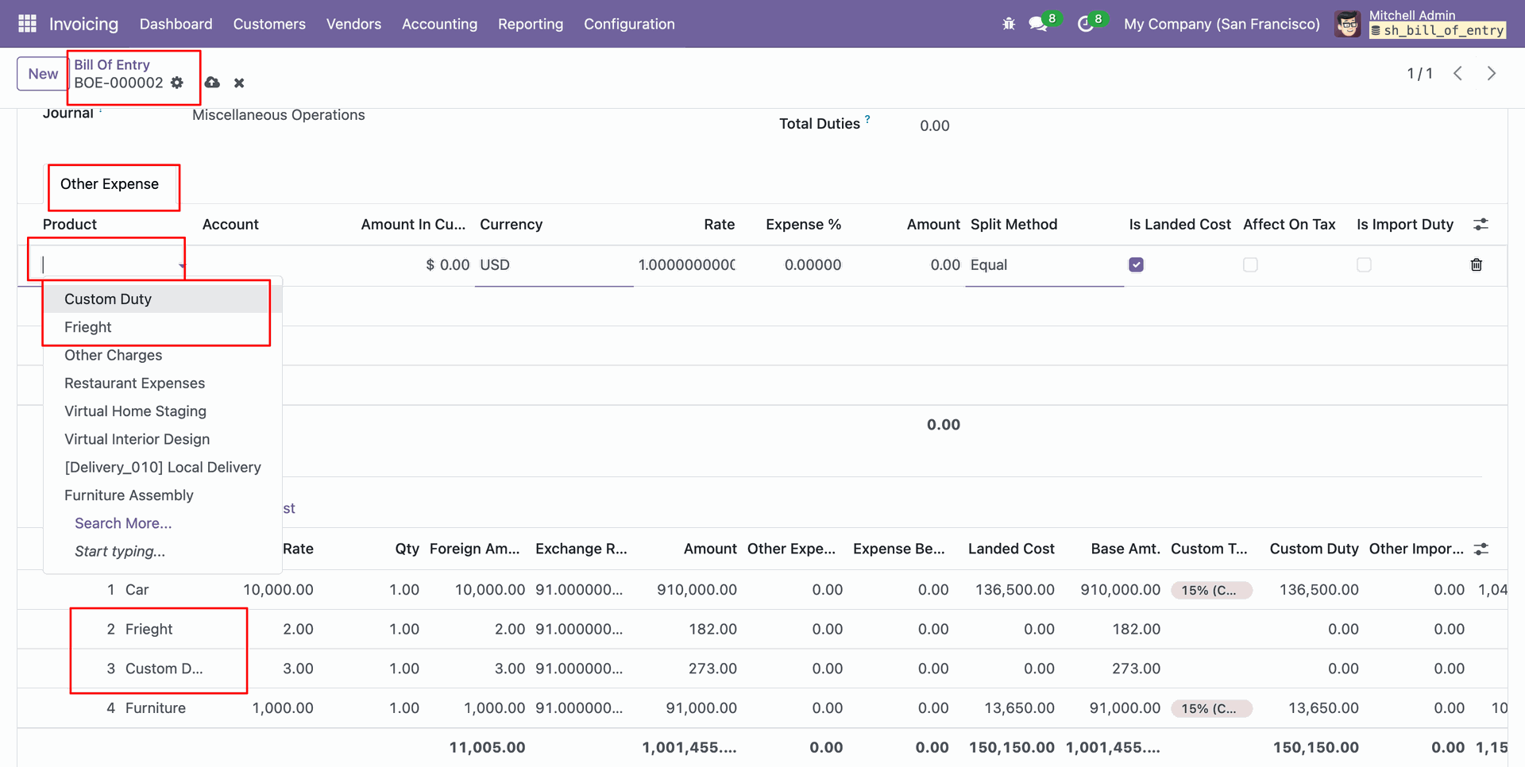Click the debug bug icon

[x=1009, y=24]
